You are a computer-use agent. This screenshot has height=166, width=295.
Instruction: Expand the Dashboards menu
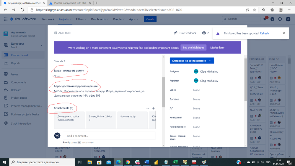tap(100, 19)
